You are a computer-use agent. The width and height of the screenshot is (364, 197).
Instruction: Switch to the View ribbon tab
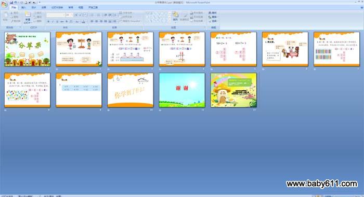coord(81,7)
